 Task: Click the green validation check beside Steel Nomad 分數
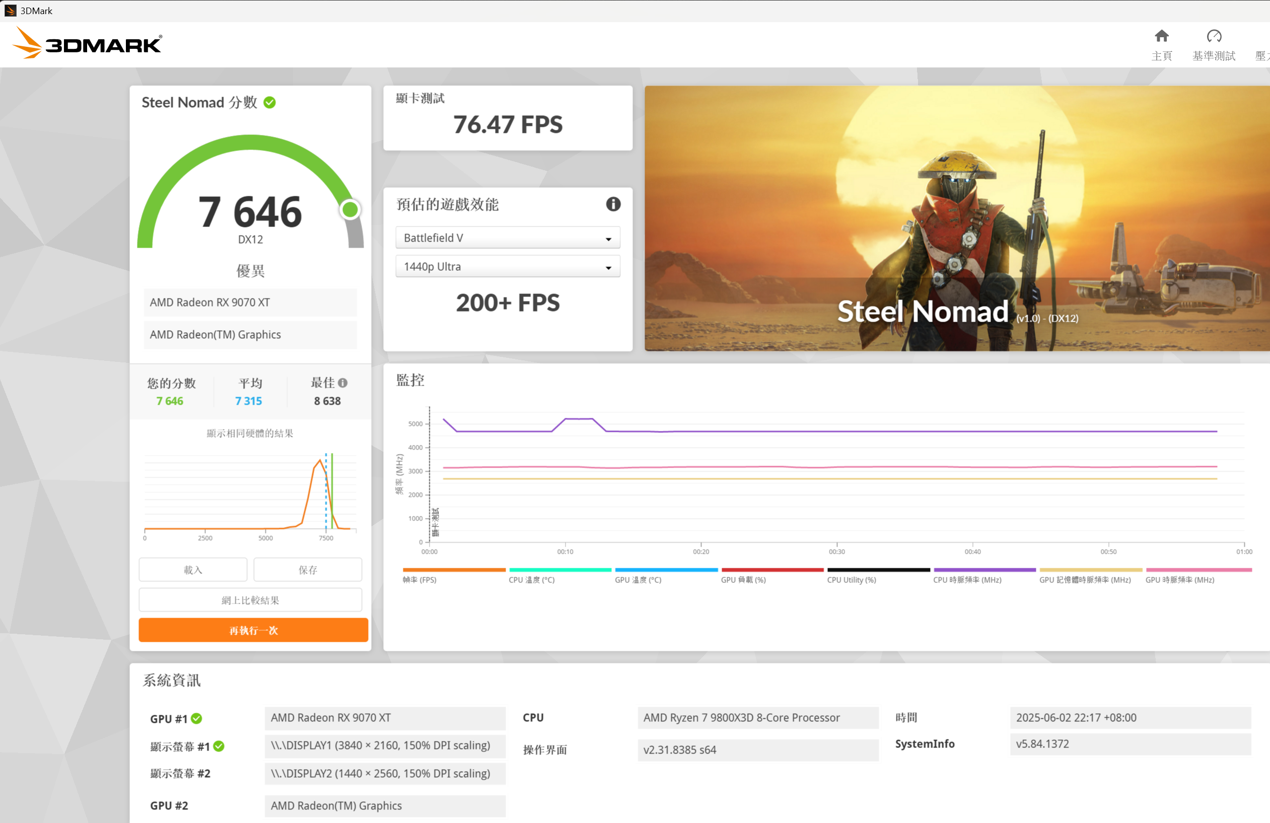point(269,102)
